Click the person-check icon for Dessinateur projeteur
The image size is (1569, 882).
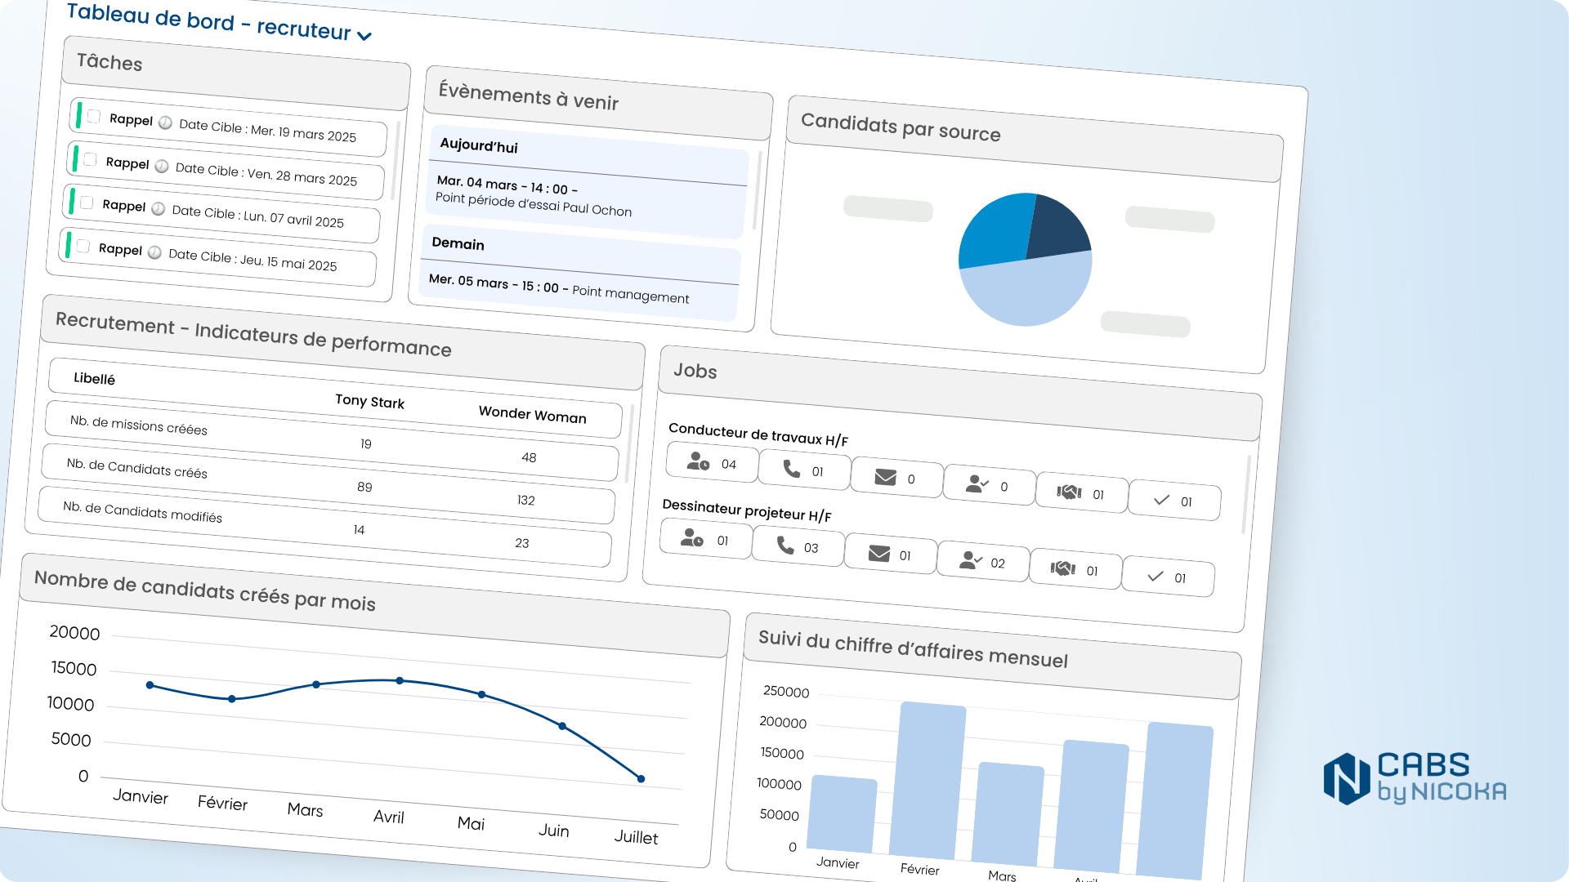(971, 561)
